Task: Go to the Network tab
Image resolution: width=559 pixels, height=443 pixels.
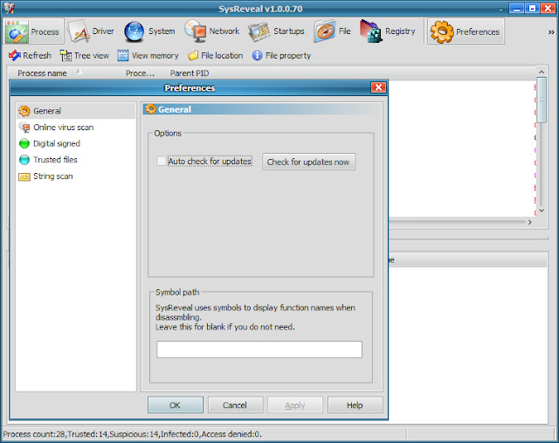Action: (x=212, y=31)
